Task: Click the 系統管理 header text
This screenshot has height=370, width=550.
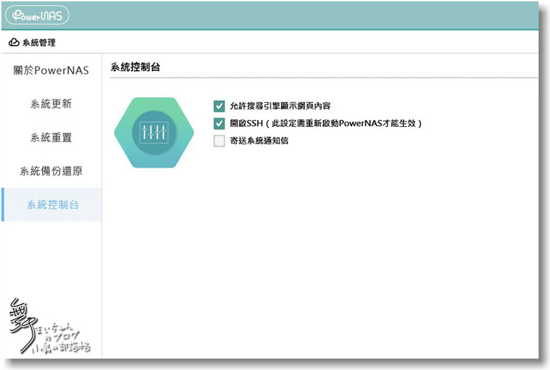Action: tap(39, 43)
